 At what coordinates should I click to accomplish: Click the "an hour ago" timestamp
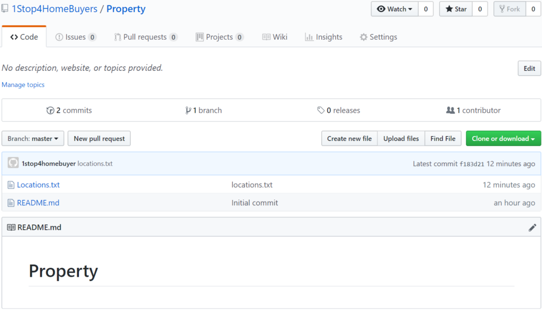(514, 203)
